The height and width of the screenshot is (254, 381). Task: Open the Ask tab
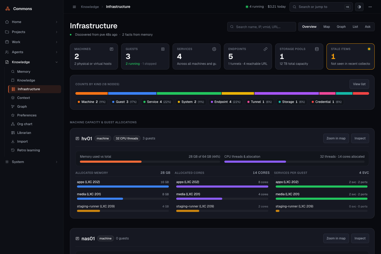tap(368, 27)
